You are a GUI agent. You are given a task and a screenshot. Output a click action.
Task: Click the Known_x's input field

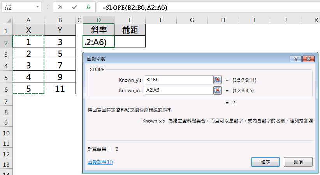tap(178, 90)
